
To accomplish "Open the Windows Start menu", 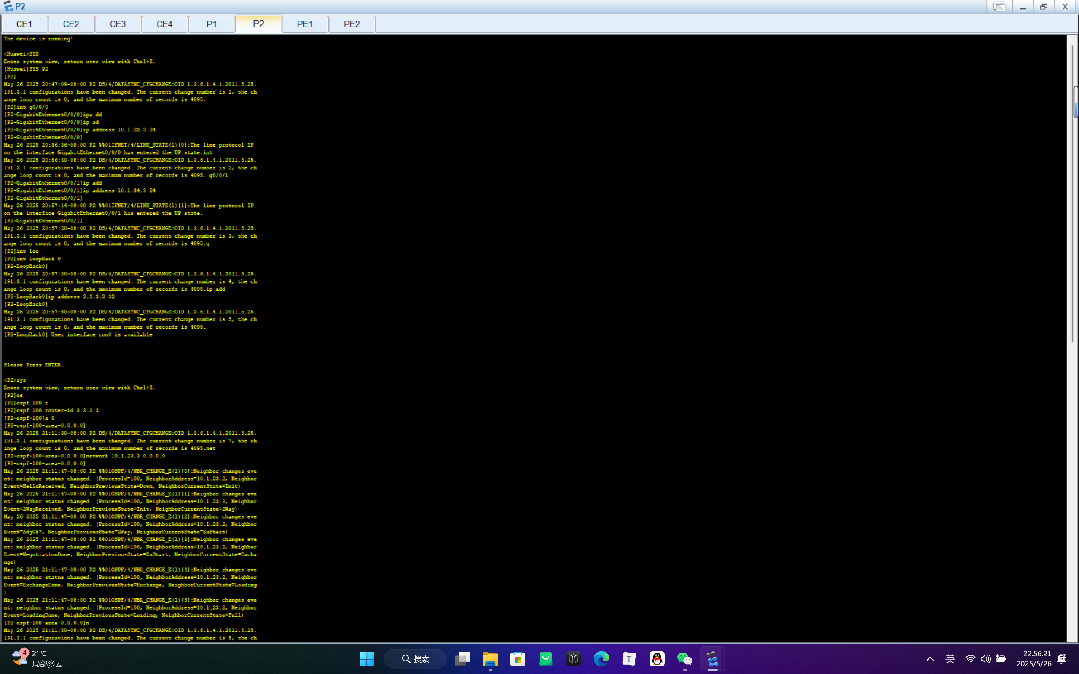I will coord(367,659).
